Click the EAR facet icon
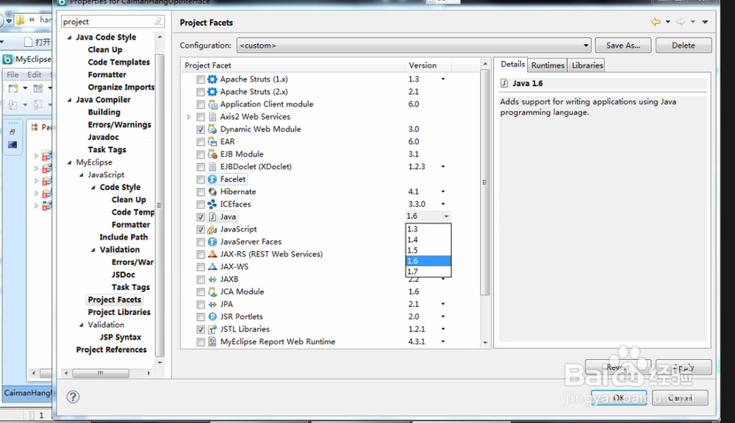Viewport: 735px width, 423px height. point(212,142)
